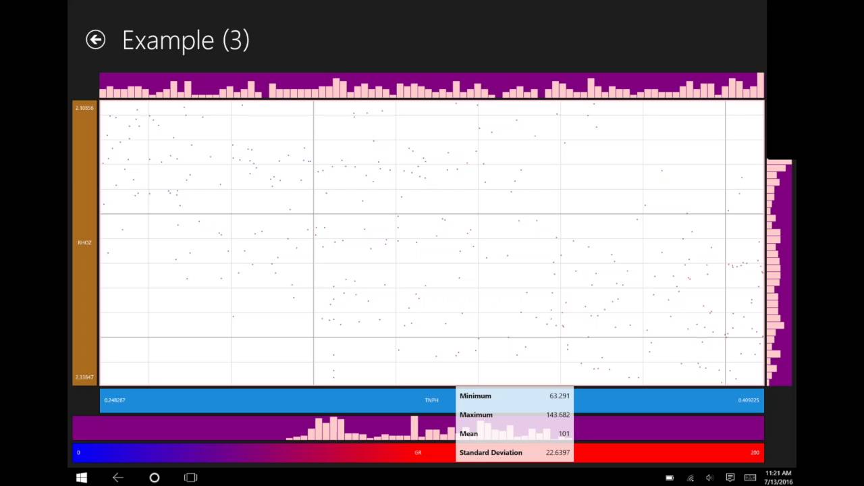Click the RHOZ top value 2.10856
864x486 pixels.
pyautogui.click(x=84, y=108)
